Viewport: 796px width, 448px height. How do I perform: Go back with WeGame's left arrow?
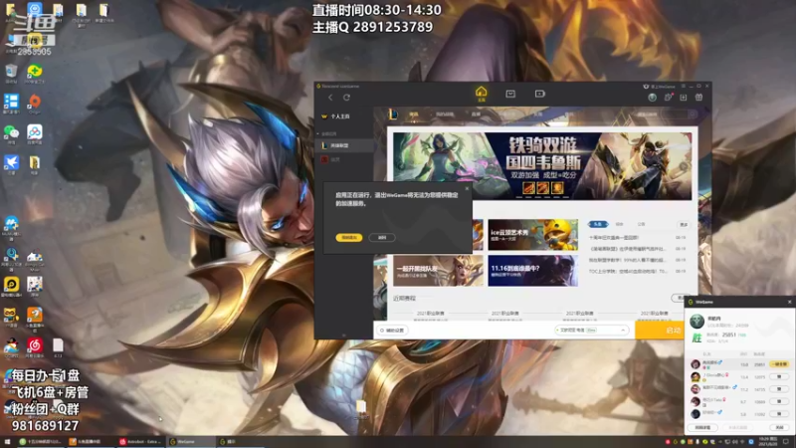(330, 98)
